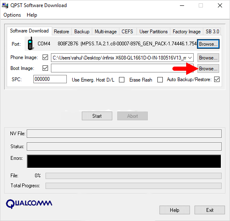Viewport: 230px width, 221px height.
Task: Click Browse button for Phone Image
Action: click(x=208, y=58)
